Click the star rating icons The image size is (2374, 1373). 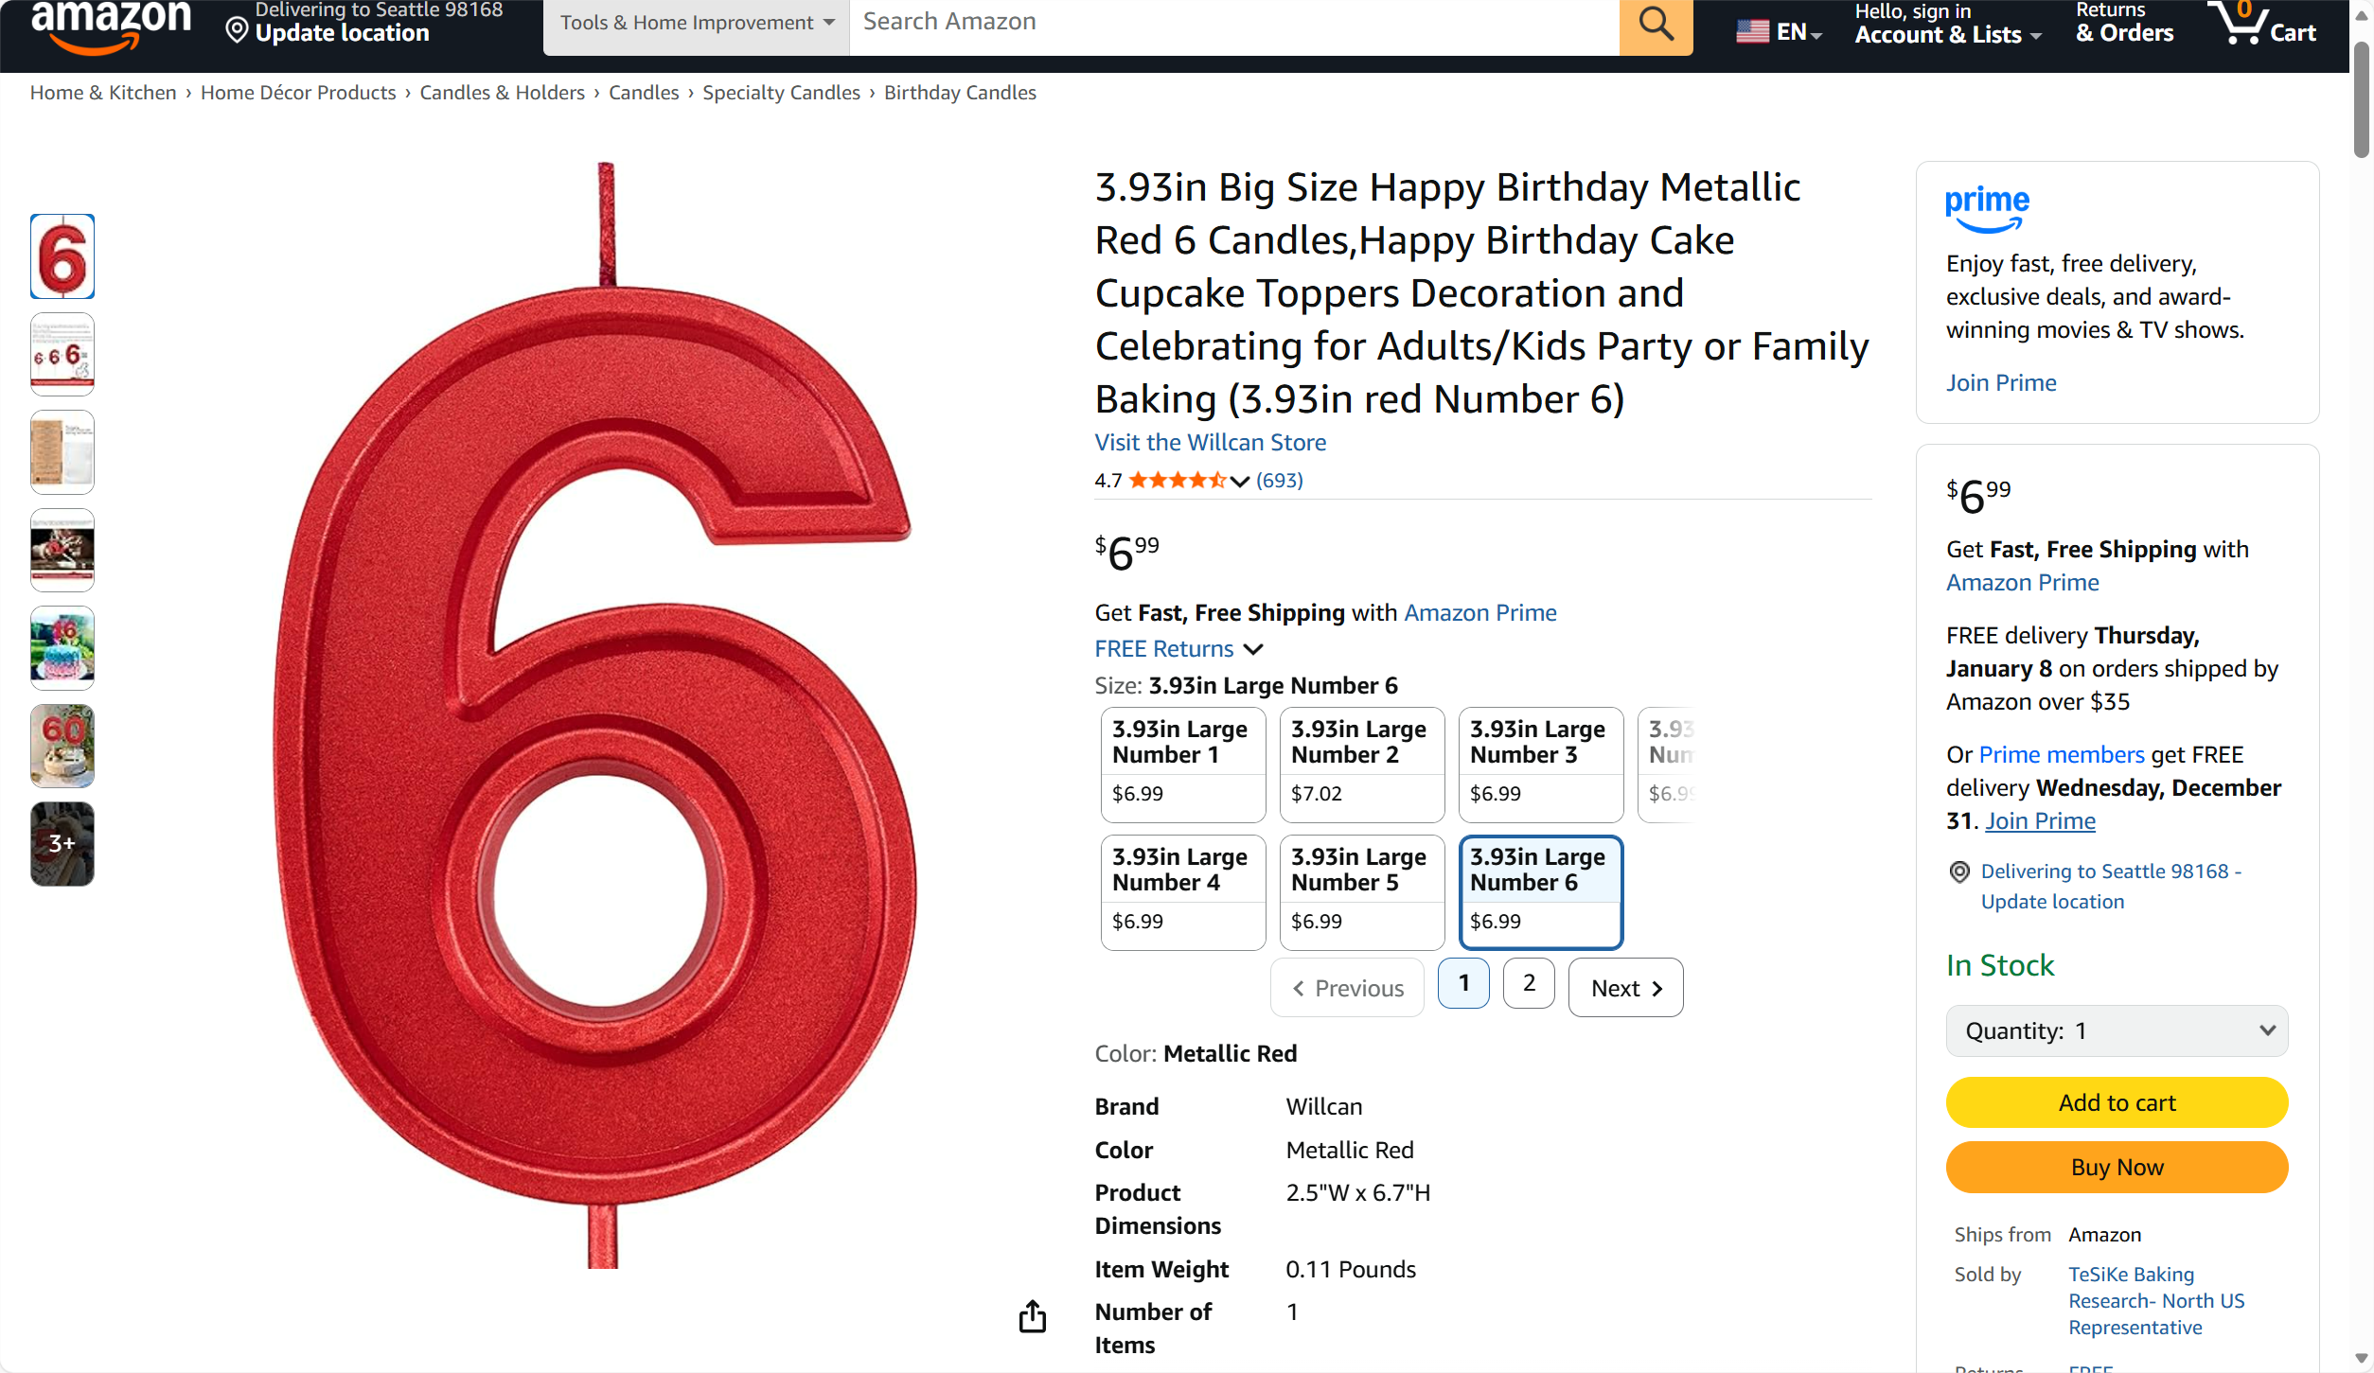1177,481
